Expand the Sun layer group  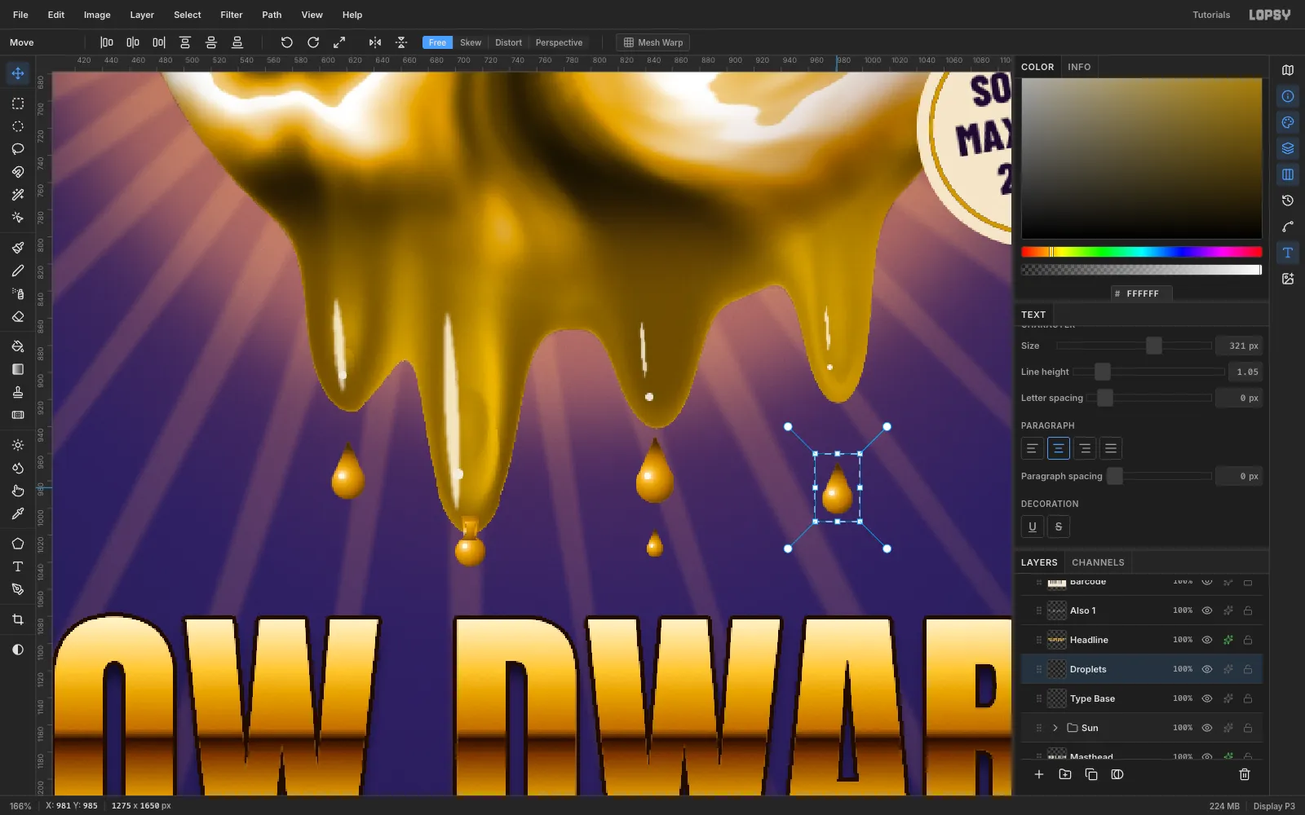(x=1055, y=728)
